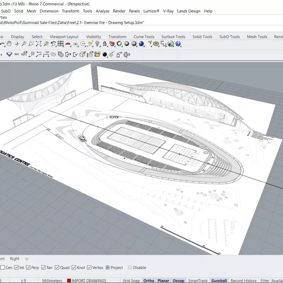Click the spiral curve icon

coord(112,54)
